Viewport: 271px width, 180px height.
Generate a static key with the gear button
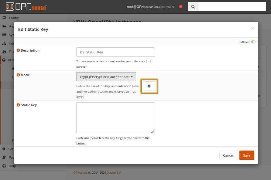[149, 86]
